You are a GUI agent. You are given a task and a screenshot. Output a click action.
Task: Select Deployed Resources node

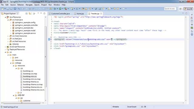tap(17, 50)
